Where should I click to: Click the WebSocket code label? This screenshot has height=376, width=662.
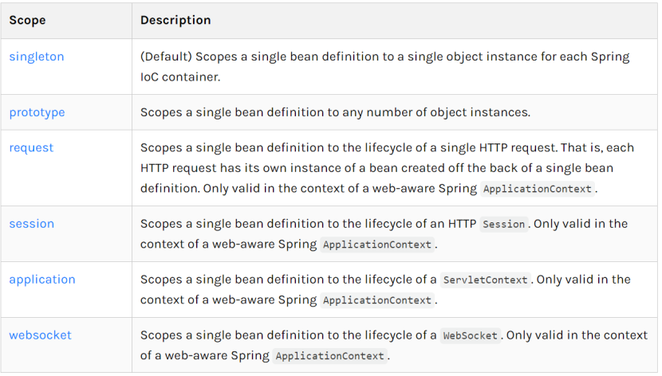471,335
